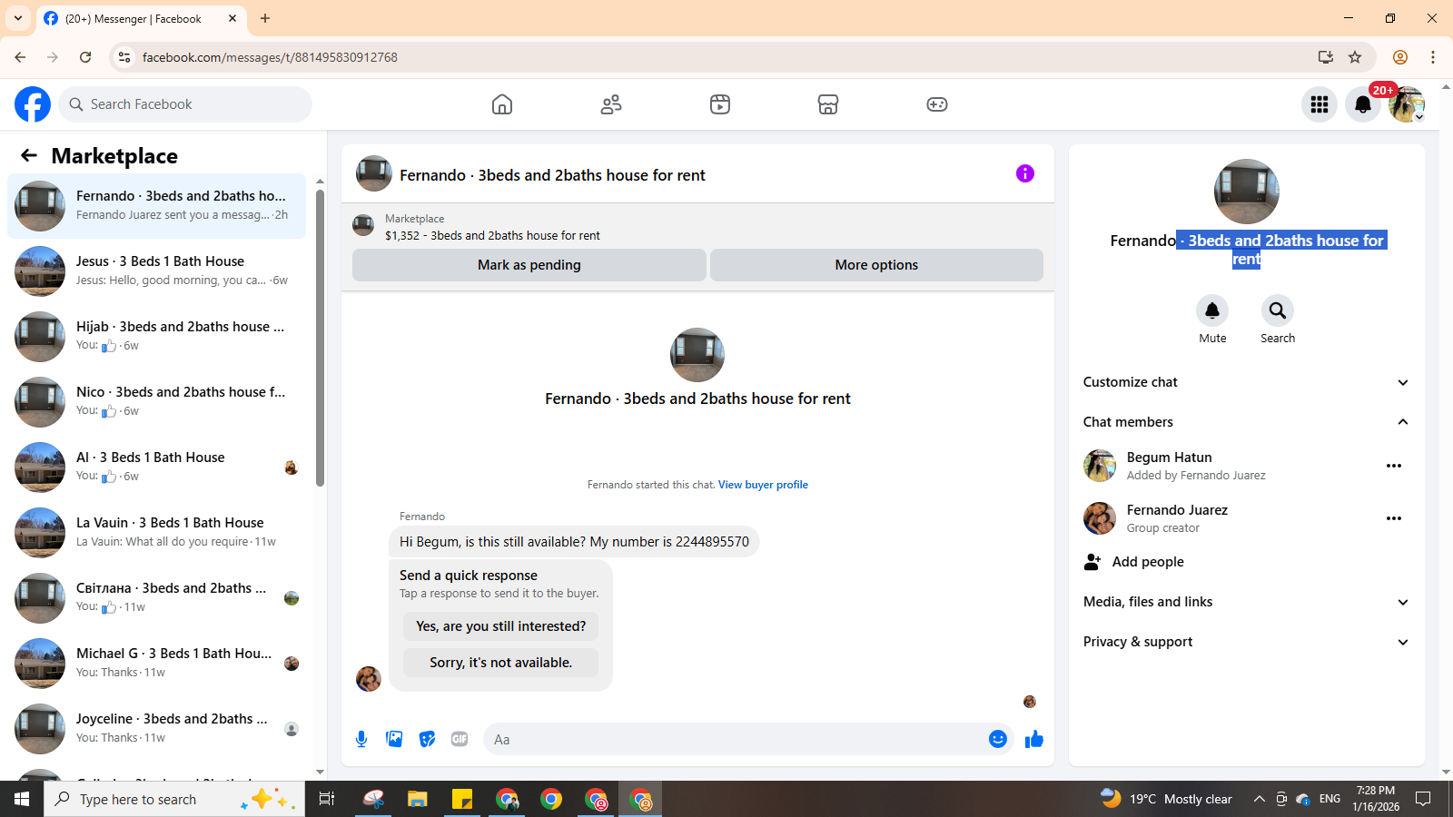Show hidden system tray icons
The image size is (1453, 817).
[x=1259, y=799]
